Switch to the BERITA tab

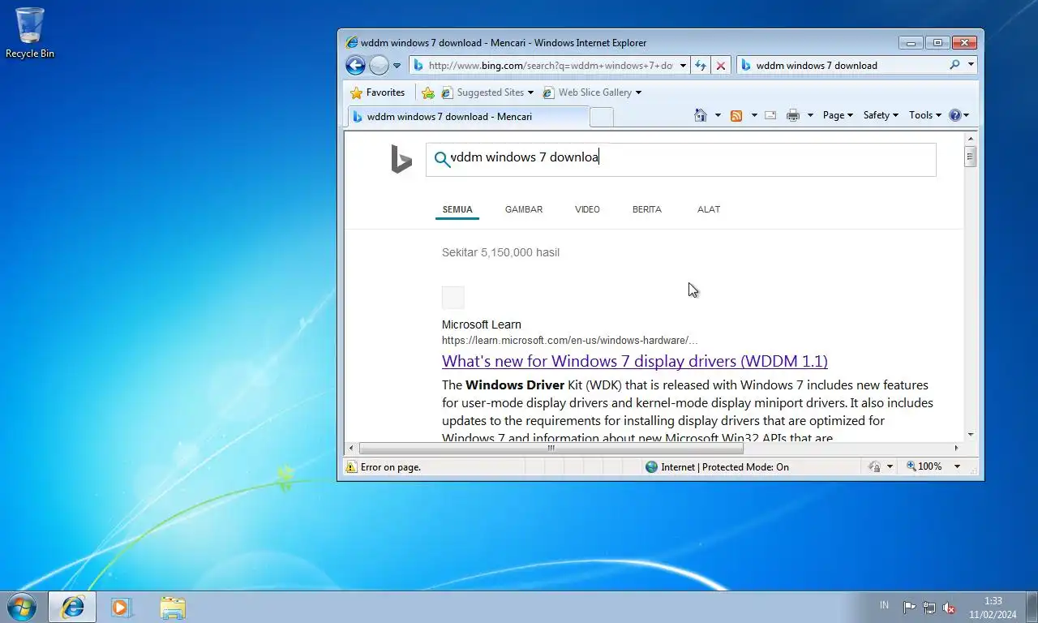coord(647,209)
